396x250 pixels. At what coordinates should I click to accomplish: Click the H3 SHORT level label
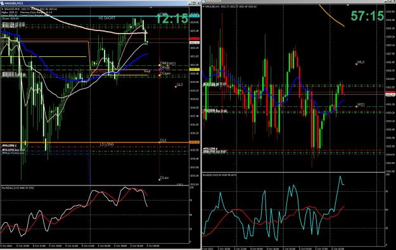(x=107, y=18)
